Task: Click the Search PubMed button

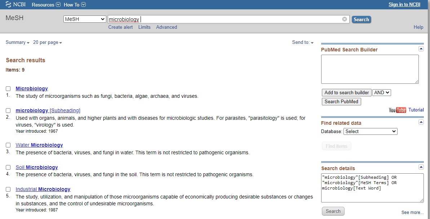Action: click(x=341, y=101)
